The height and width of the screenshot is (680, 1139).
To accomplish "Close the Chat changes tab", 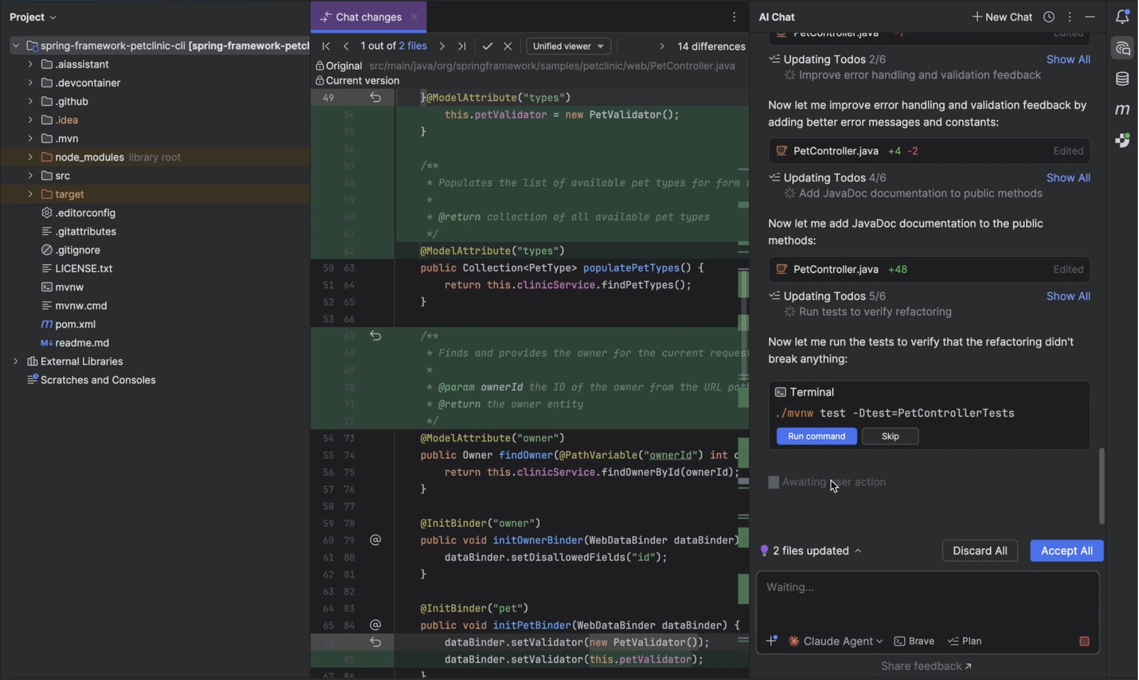I will click(x=414, y=17).
